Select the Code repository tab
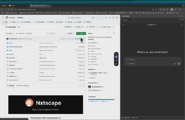 click(x=5, y=22)
